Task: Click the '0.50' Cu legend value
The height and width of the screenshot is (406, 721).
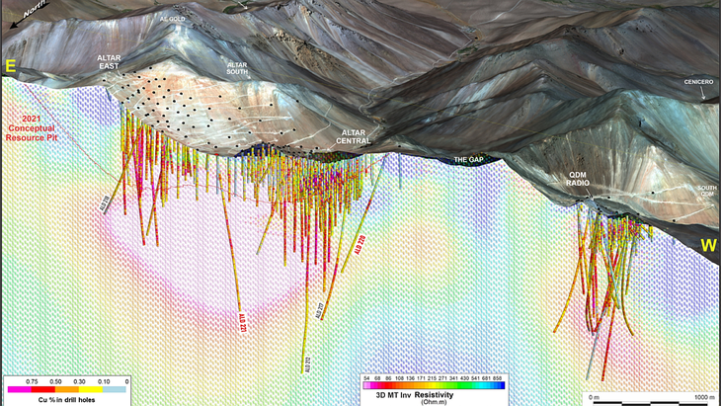Action: coord(55,381)
